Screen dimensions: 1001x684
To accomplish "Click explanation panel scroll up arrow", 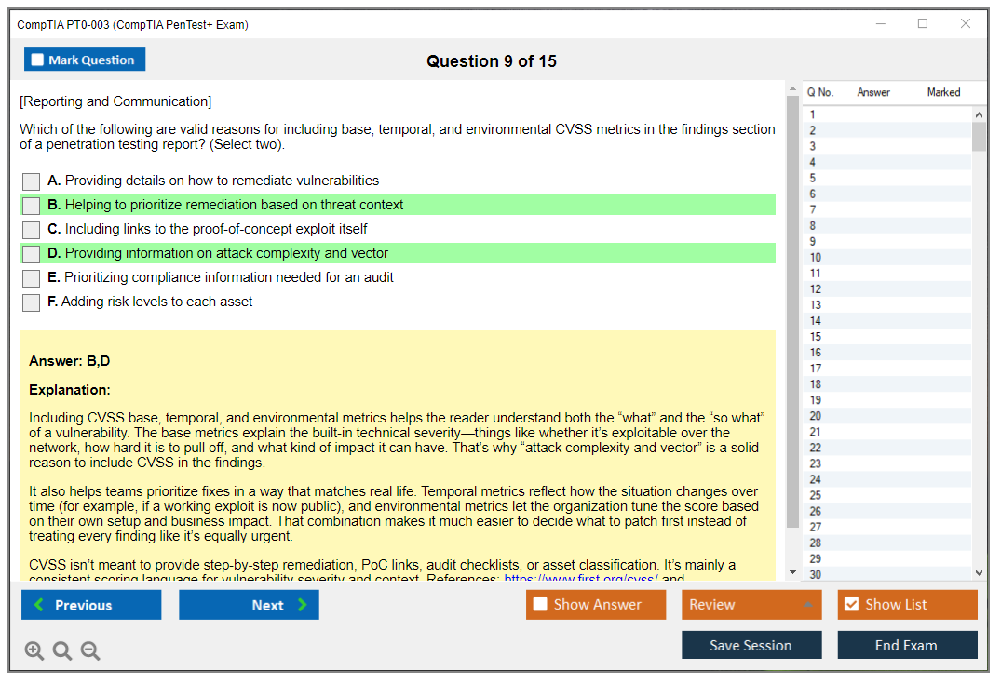I will coord(792,90).
